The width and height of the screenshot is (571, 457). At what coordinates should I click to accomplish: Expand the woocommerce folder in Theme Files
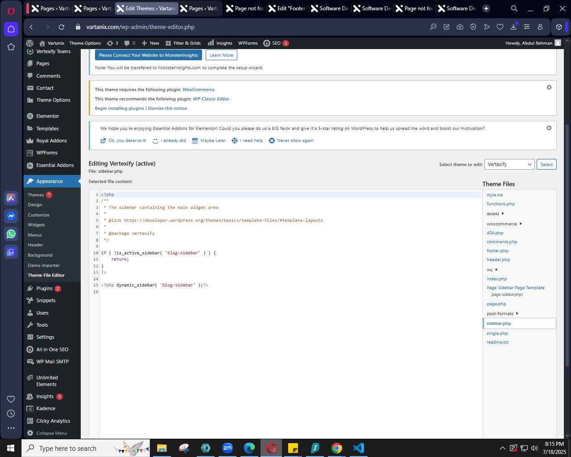pyautogui.click(x=504, y=224)
